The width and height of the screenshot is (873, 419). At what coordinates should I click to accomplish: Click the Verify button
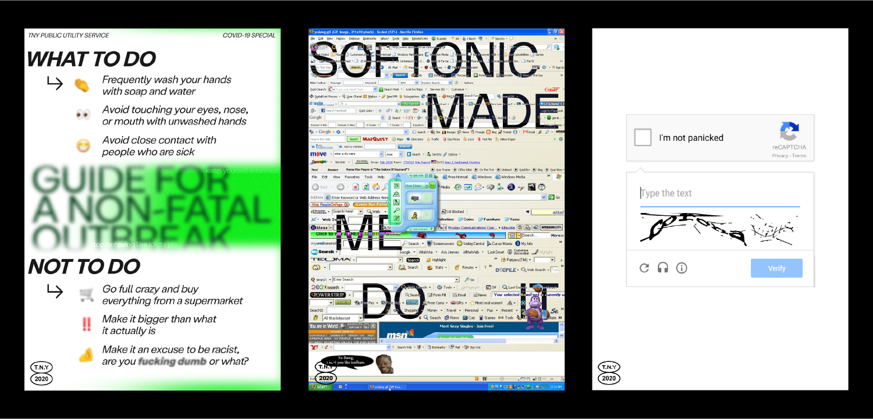(776, 268)
